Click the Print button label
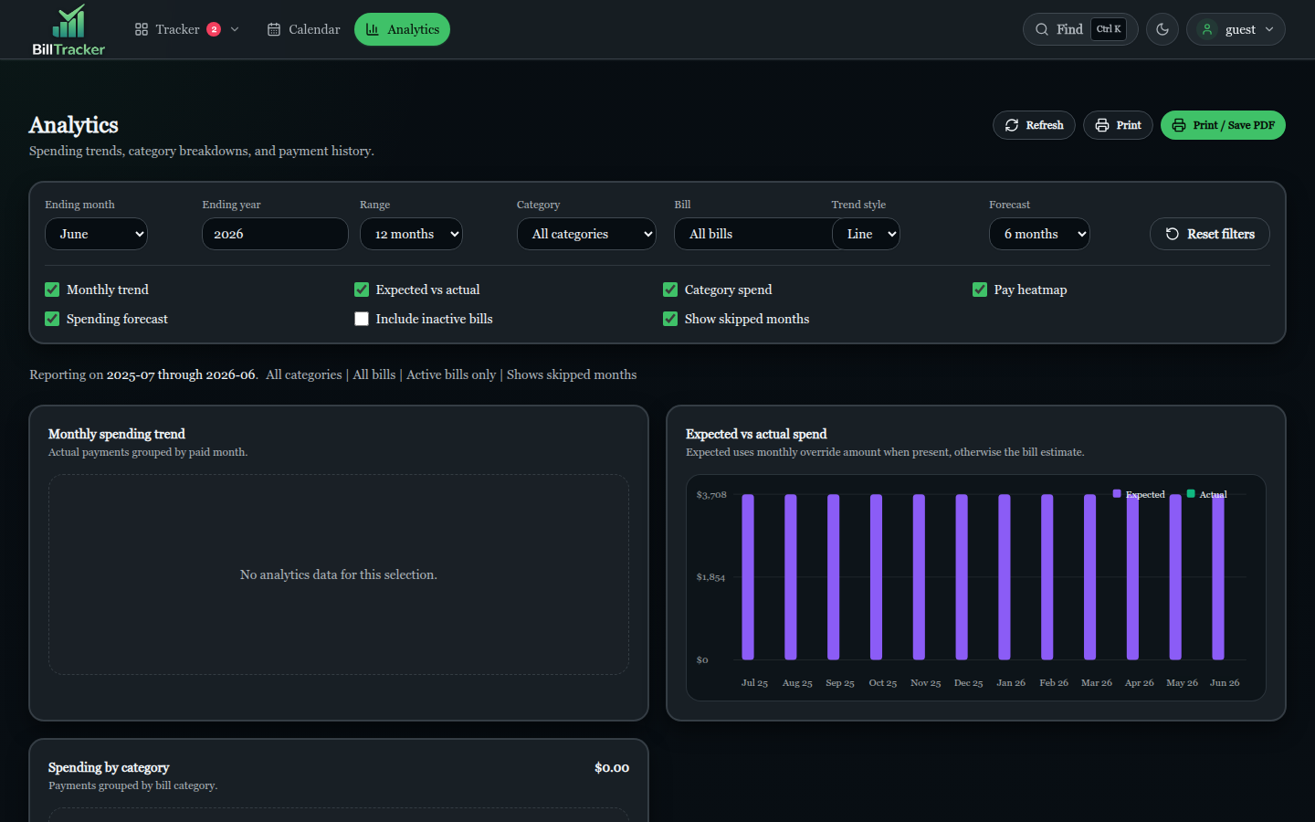Image resolution: width=1315 pixels, height=822 pixels. 1129,125
